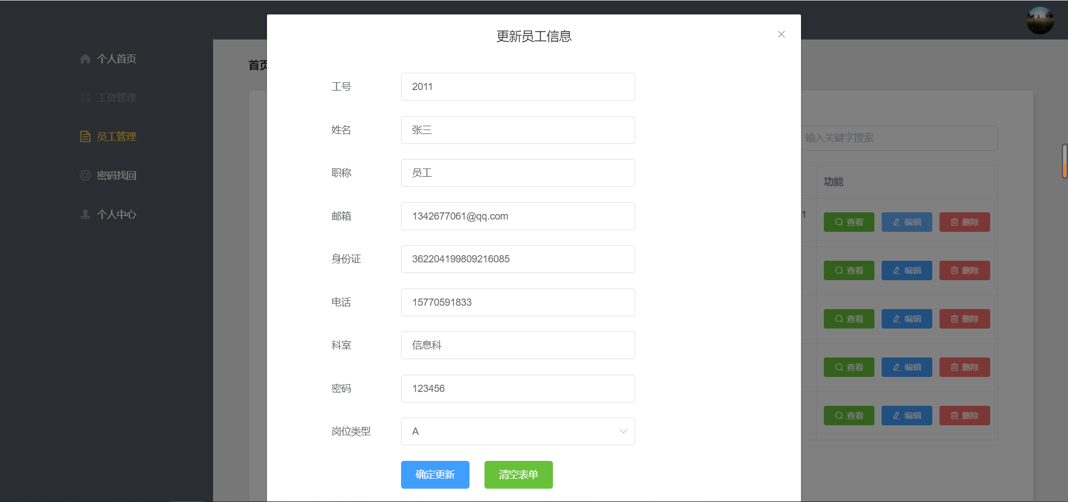Confirm update with 确定更新 button

click(x=435, y=475)
